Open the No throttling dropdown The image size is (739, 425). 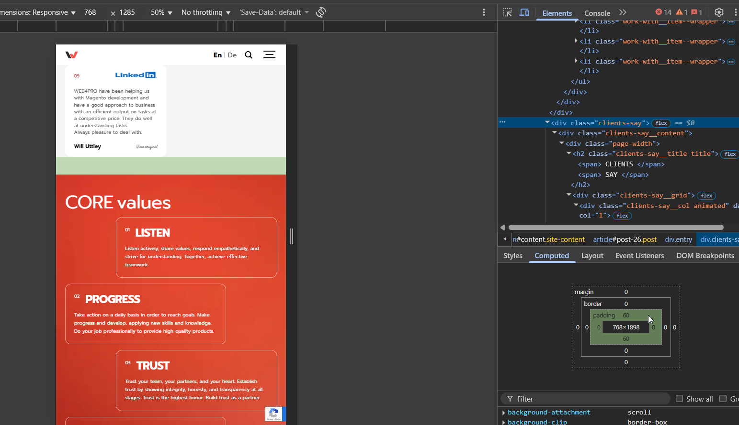(206, 12)
